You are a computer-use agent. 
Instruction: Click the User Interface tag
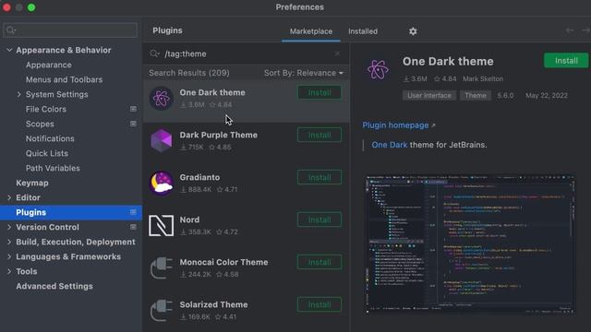click(428, 96)
